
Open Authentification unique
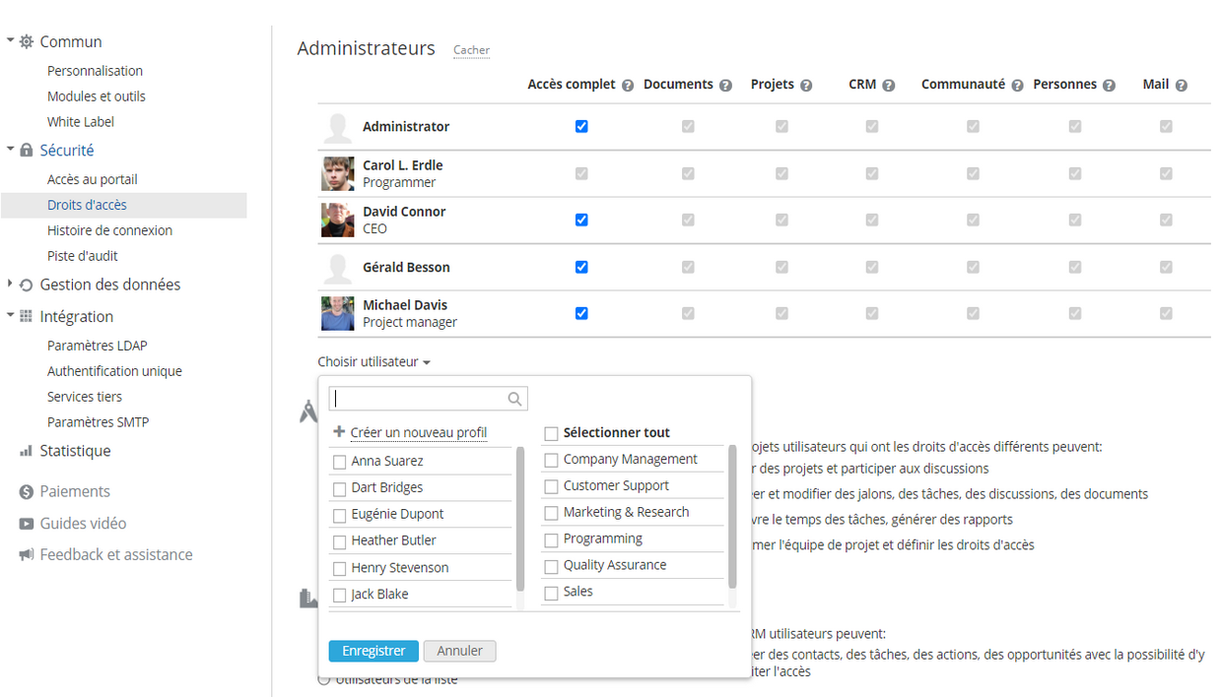(x=114, y=371)
